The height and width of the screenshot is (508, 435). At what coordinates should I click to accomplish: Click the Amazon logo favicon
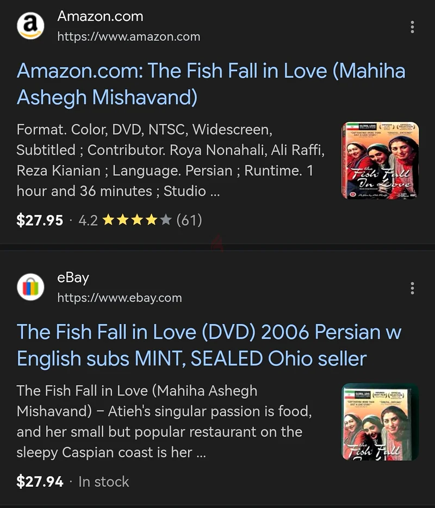click(x=30, y=26)
